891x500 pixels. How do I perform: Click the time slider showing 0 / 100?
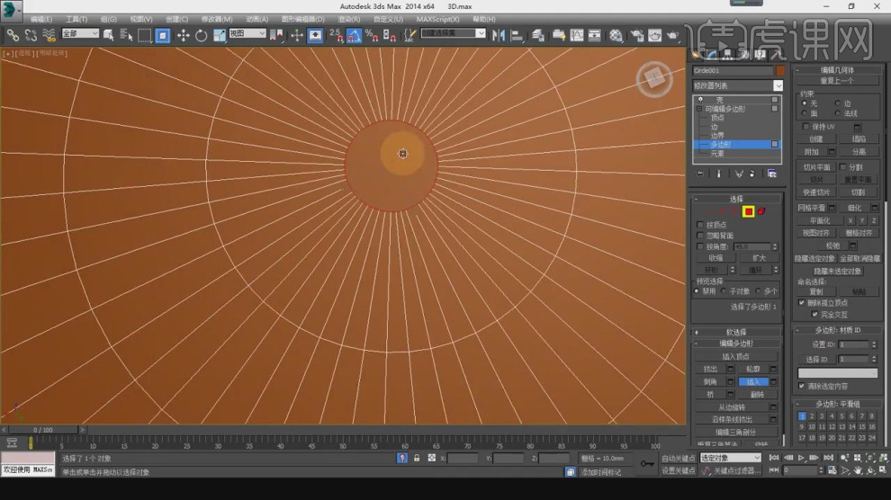43,430
